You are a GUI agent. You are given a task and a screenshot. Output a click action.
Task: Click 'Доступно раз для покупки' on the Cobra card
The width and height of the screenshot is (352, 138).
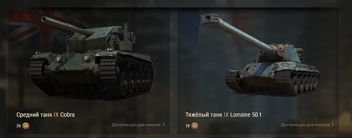tap(137, 125)
